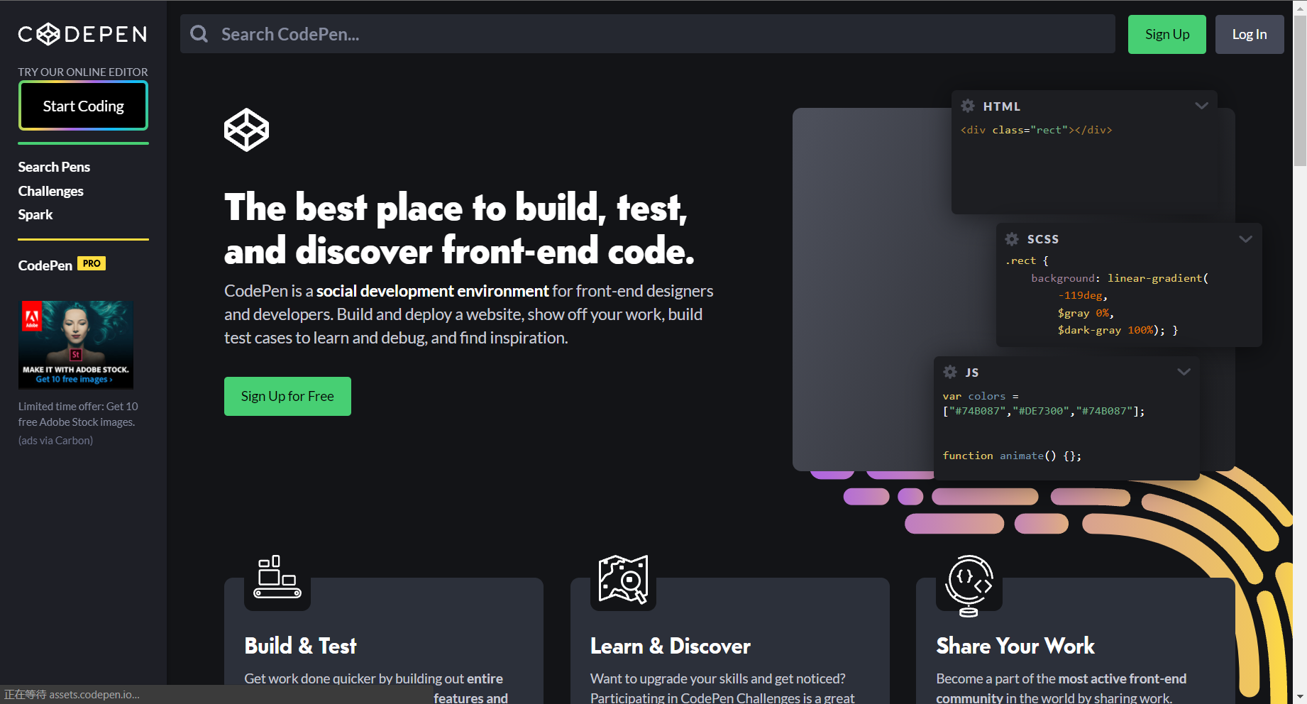Click the Sign Up button
Image resolution: width=1307 pixels, height=704 pixels.
(1167, 34)
